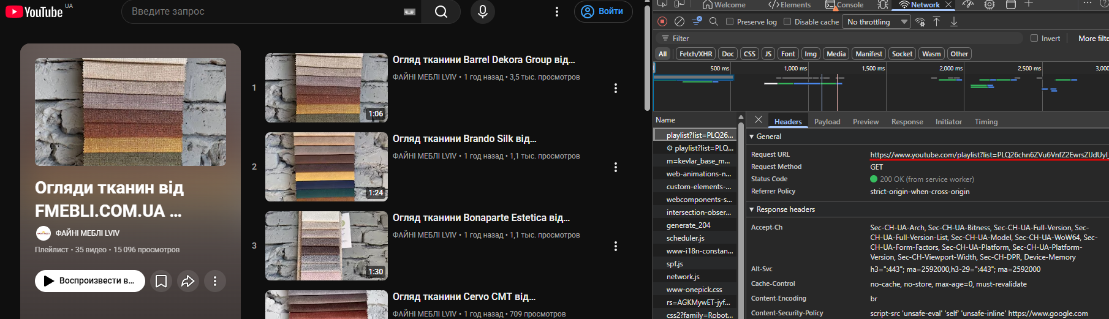Click the Request URL link
The image size is (1109, 319).
coord(988,155)
